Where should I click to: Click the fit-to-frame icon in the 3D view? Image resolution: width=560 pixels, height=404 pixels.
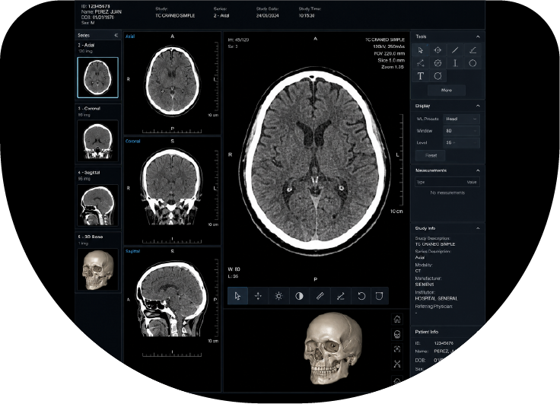click(397, 349)
